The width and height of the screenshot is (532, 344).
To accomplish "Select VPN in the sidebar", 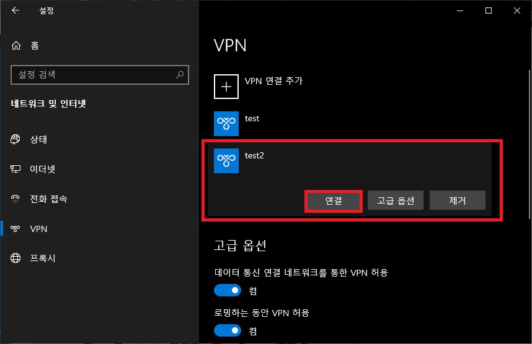I will [x=38, y=228].
